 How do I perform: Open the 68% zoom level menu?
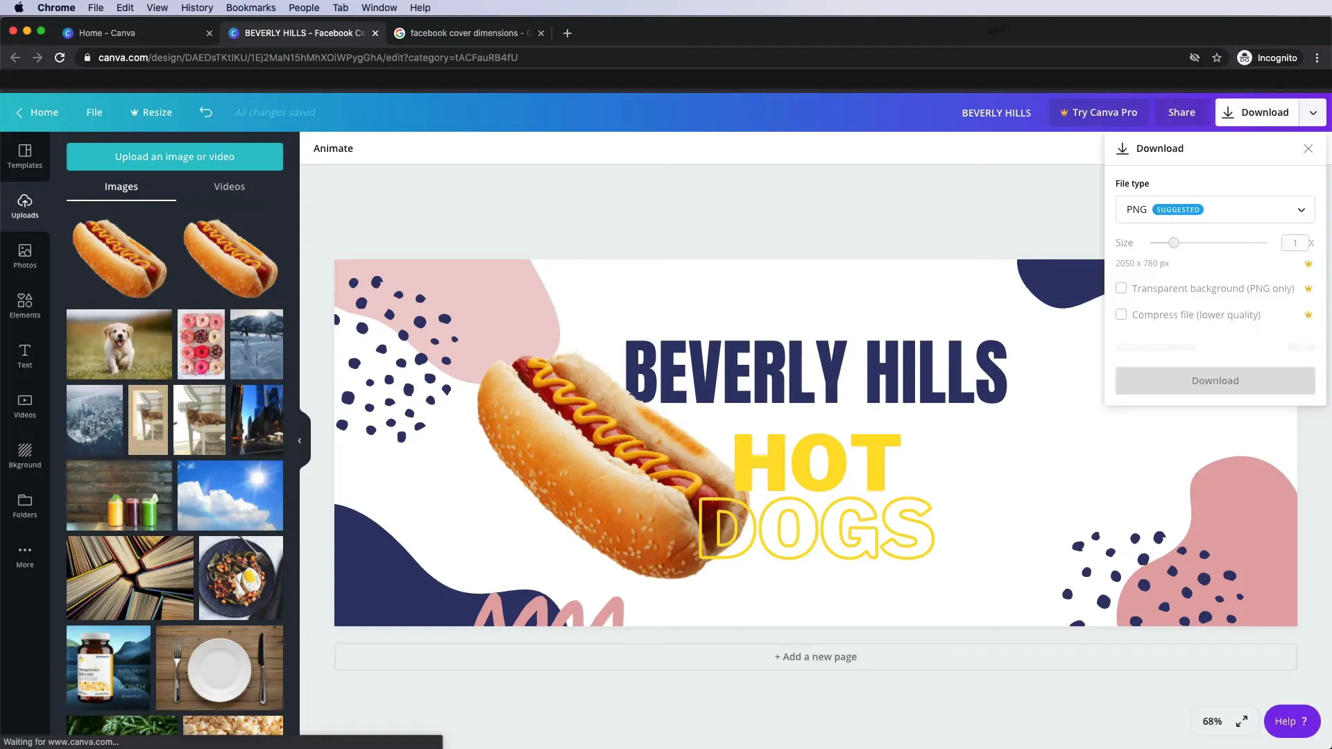point(1212,721)
